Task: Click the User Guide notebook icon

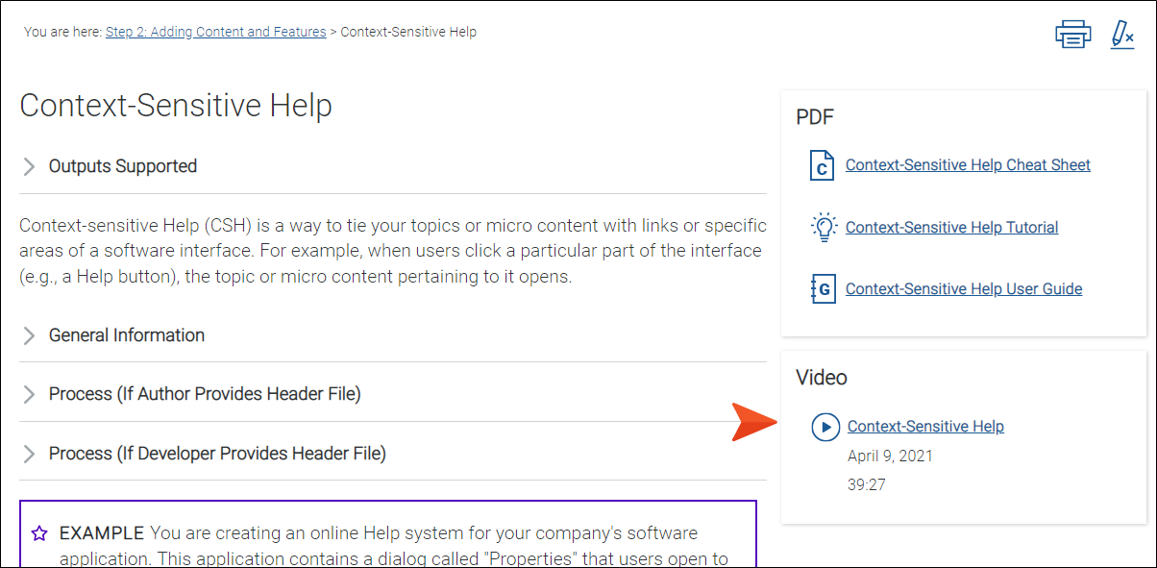Action: pos(823,288)
